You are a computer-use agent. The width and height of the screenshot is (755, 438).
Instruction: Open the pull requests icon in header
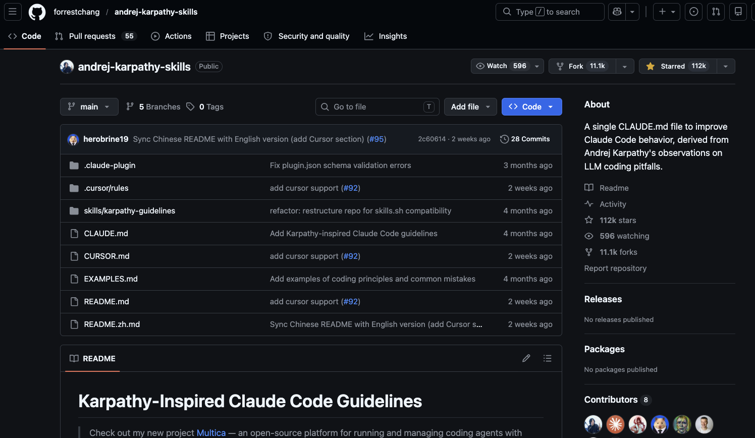click(x=716, y=12)
